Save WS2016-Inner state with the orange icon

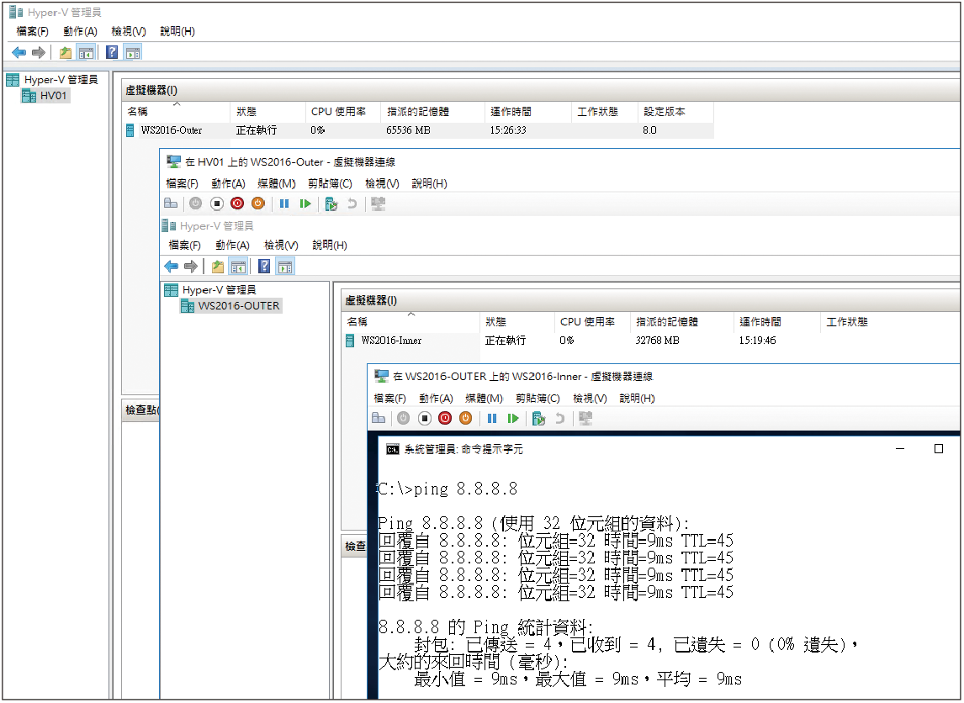pyautogui.click(x=466, y=418)
